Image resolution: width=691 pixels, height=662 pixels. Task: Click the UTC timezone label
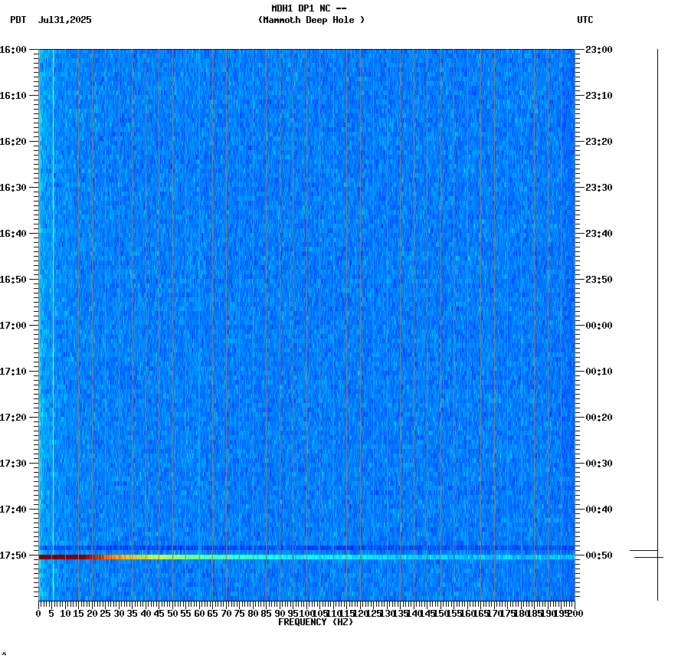[585, 21]
